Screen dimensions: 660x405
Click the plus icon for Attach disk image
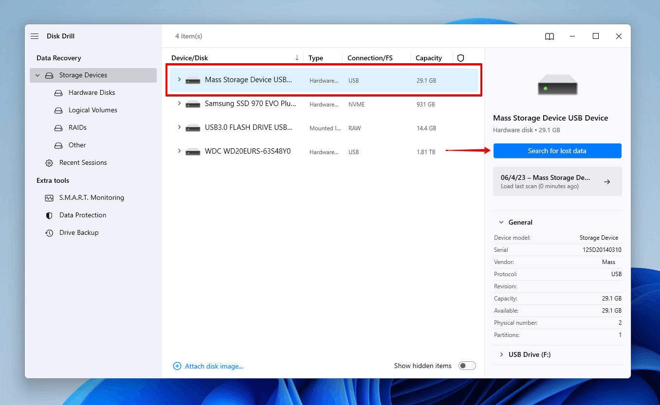click(x=177, y=366)
